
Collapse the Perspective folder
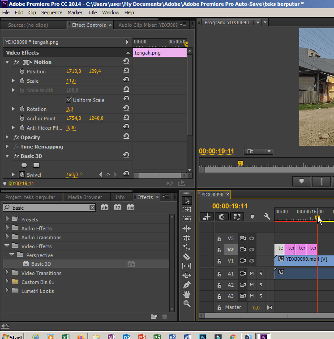(12, 254)
